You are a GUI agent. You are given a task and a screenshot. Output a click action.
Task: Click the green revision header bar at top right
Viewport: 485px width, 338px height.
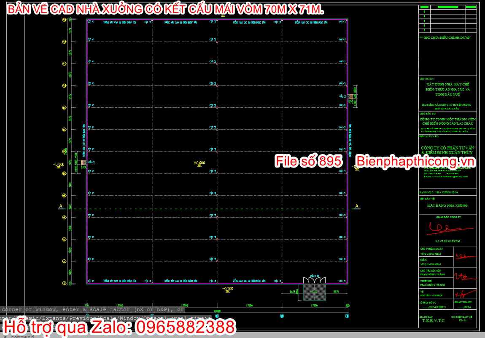click(447, 7)
